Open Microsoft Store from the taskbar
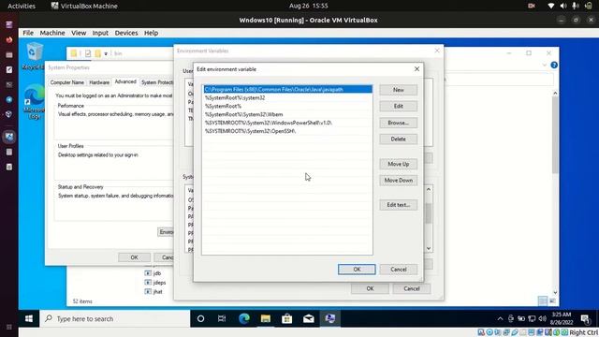This screenshot has height=337, width=599. click(287, 318)
